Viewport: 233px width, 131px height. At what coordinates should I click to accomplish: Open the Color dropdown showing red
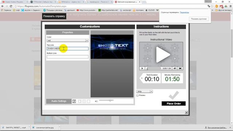coord(67,40)
